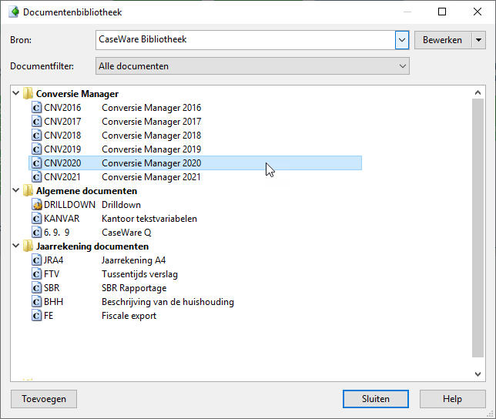Collapse the Algemene documenten folder

16,190
